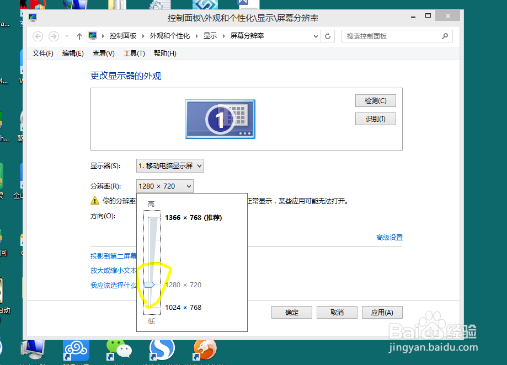Open the Sogou browser desktop shortcut
This screenshot has height=365, width=507.
coord(162,351)
